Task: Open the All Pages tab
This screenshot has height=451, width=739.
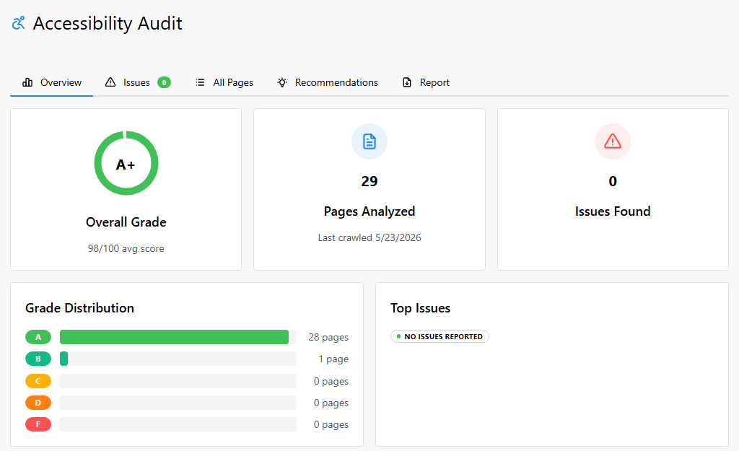Action: pos(224,83)
